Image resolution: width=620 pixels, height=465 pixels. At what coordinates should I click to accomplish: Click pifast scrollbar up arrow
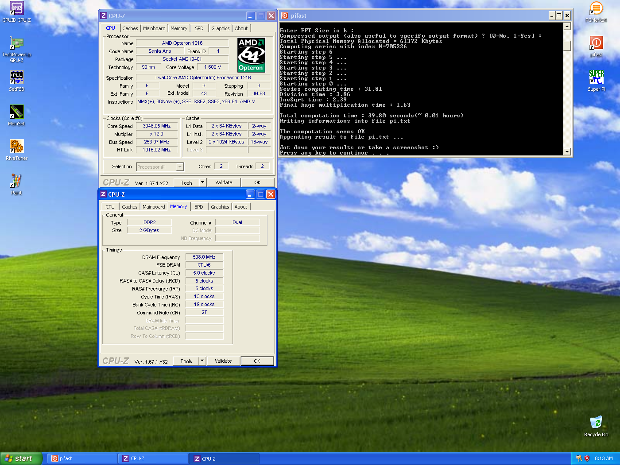[x=567, y=26]
